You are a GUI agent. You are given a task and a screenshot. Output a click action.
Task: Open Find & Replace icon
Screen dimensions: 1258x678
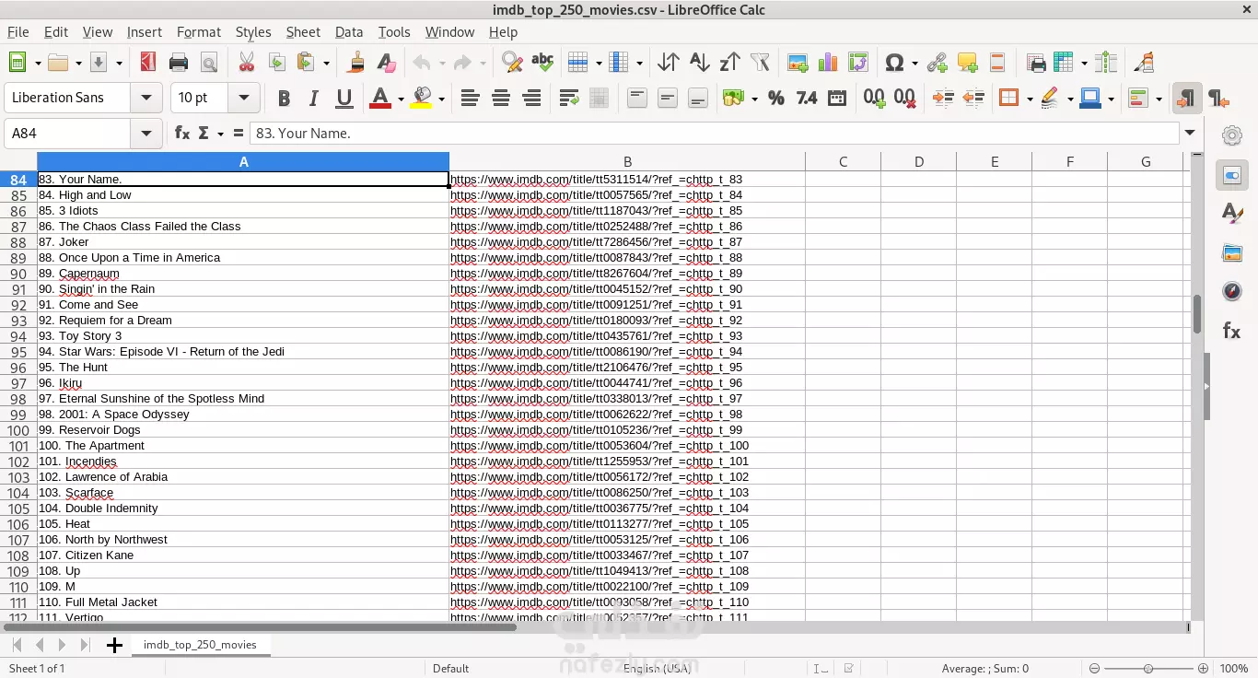click(x=512, y=63)
